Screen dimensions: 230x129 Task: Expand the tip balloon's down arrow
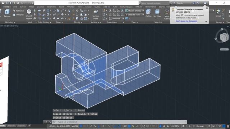click(206, 21)
